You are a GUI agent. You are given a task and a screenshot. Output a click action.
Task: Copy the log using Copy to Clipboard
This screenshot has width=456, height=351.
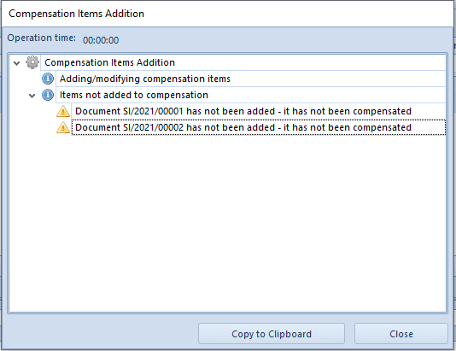(x=272, y=334)
